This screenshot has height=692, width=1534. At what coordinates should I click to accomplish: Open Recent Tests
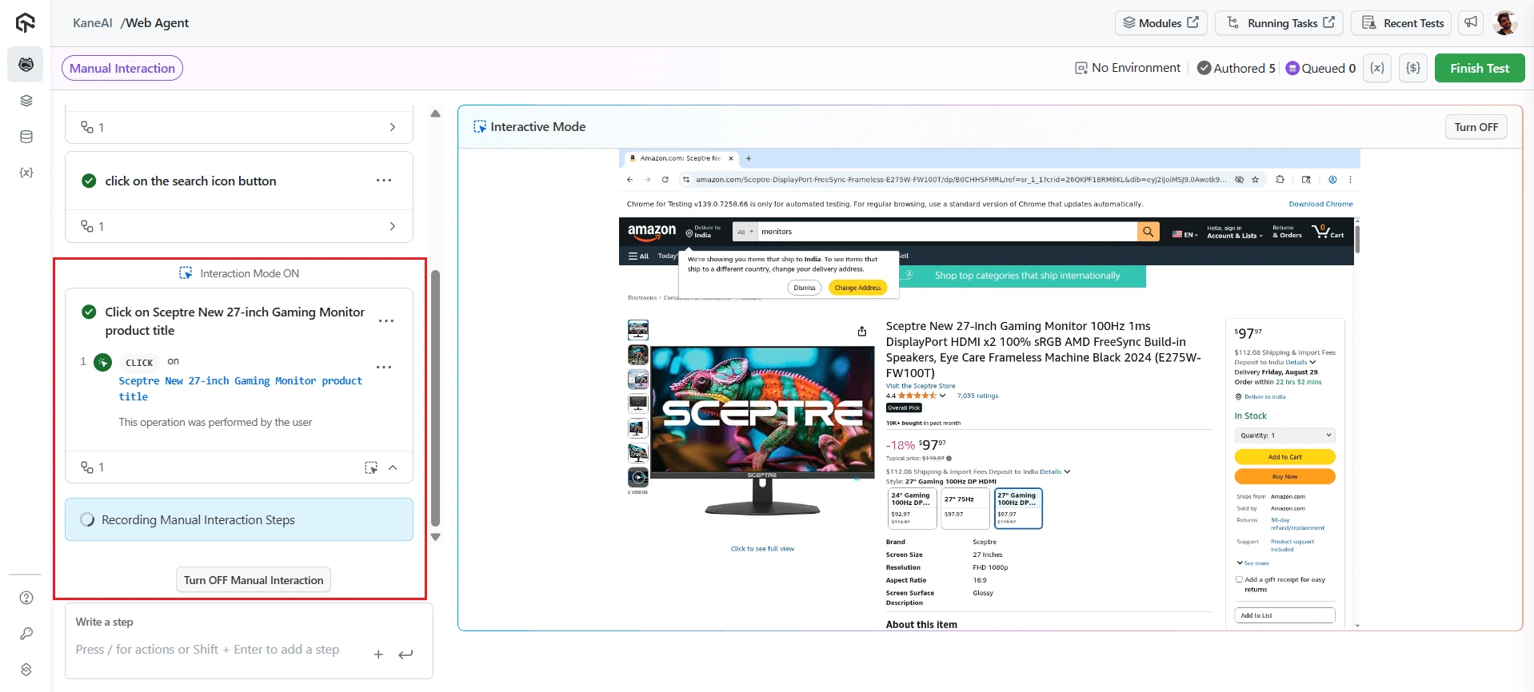point(1404,23)
